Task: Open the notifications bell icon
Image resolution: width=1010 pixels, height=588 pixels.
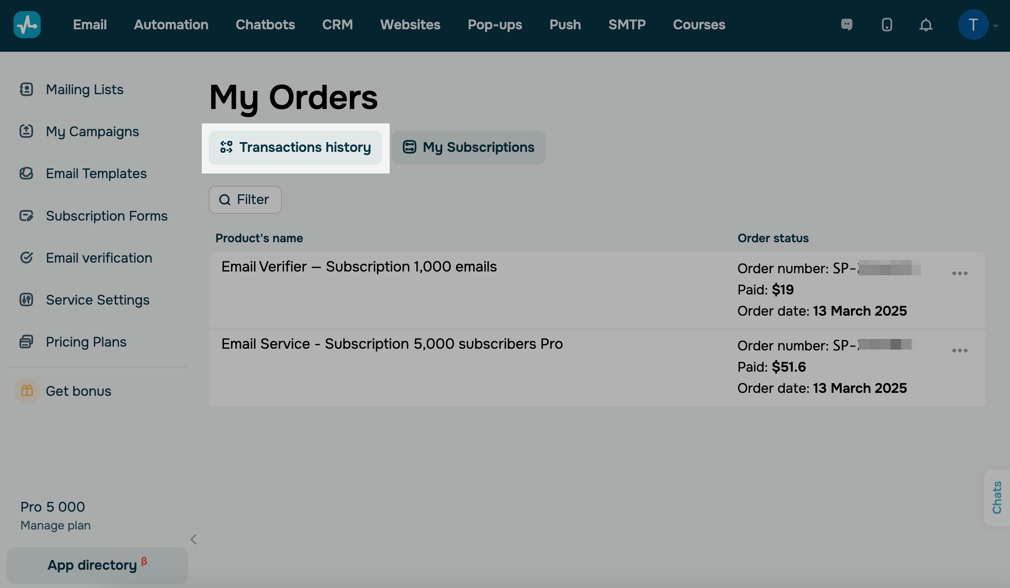Action: coord(926,25)
